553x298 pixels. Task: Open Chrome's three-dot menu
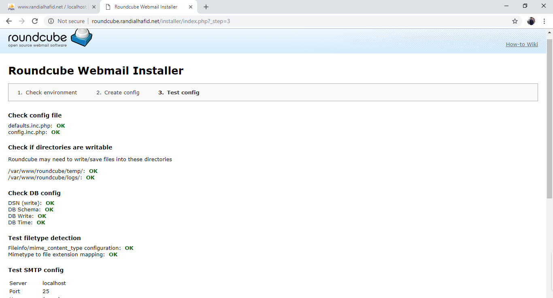point(544,21)
